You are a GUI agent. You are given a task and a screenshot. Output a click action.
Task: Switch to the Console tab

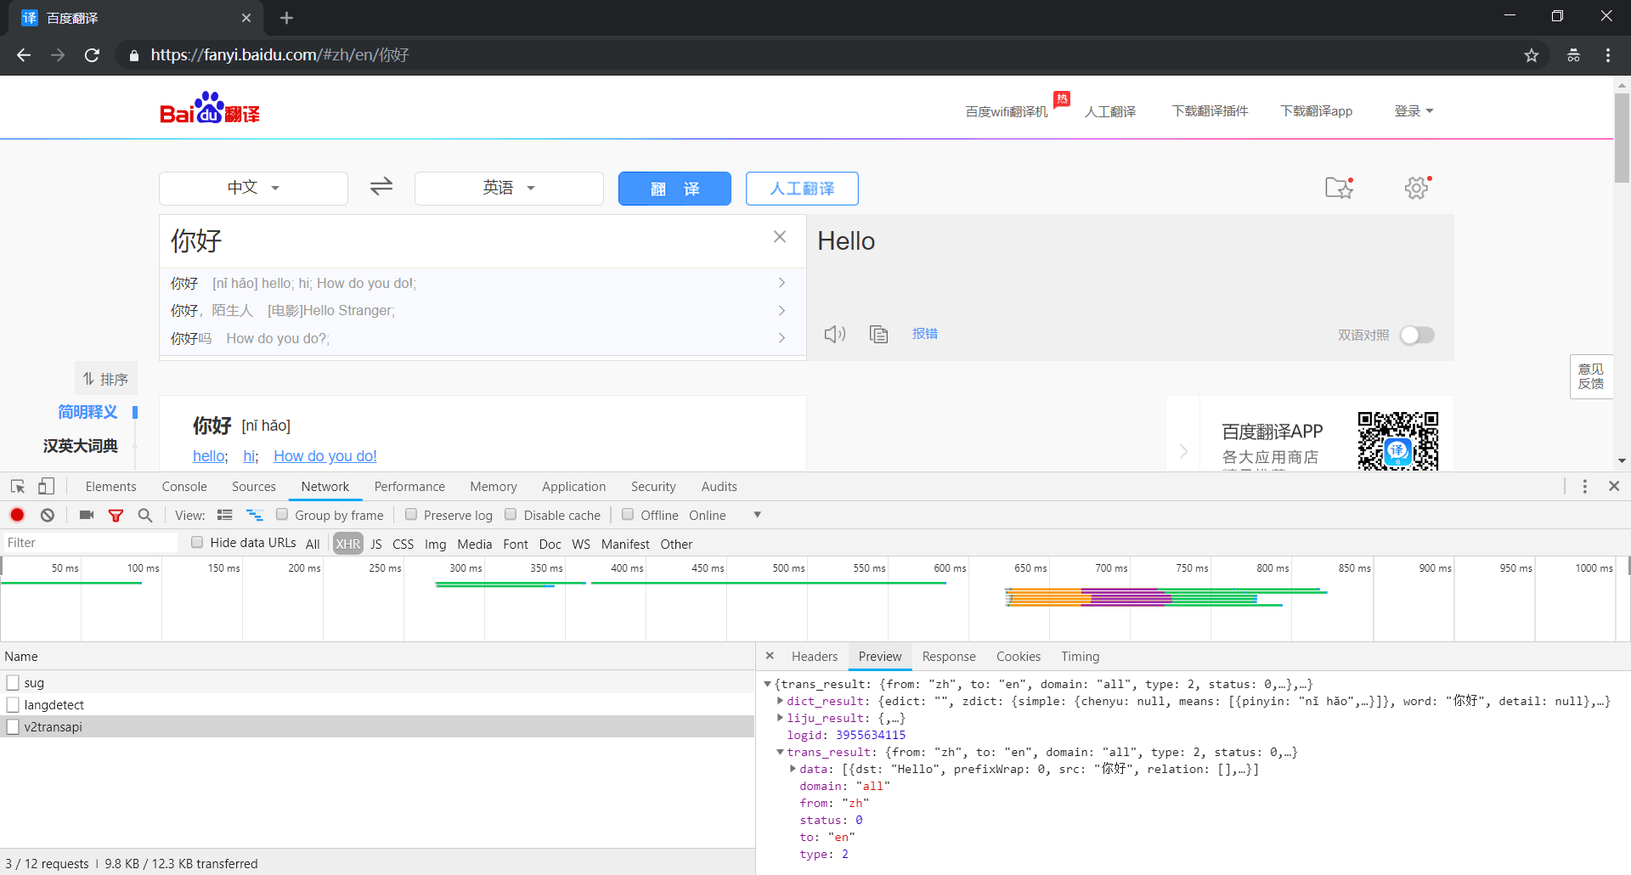tap(184, 487)
